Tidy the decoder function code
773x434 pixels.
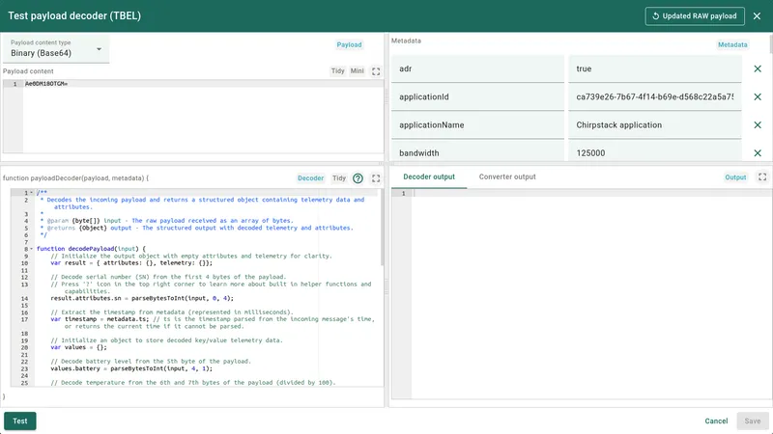pos(339,178)
